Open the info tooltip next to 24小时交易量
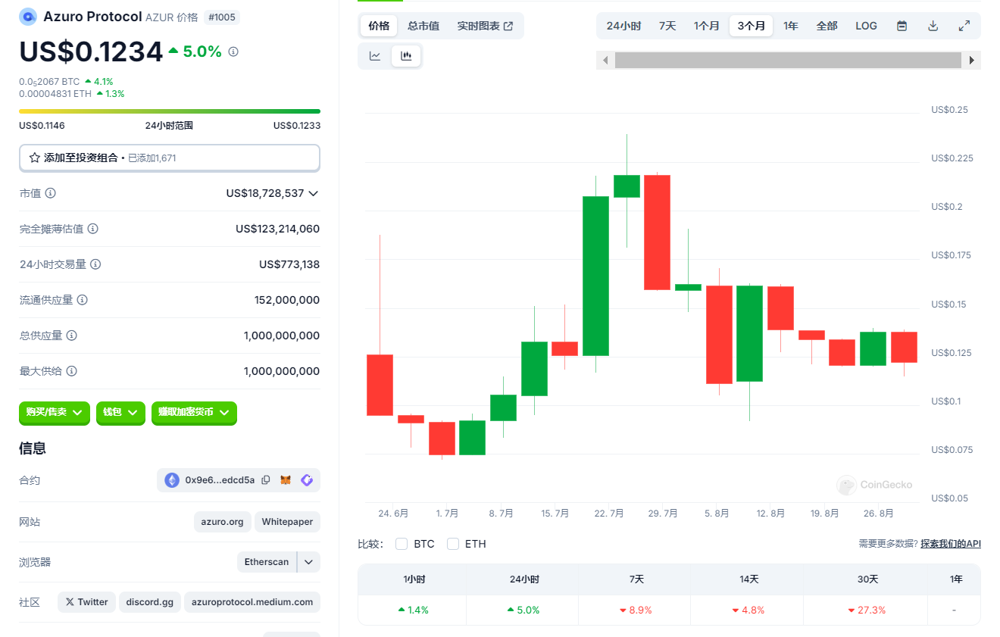 [95, 264]
